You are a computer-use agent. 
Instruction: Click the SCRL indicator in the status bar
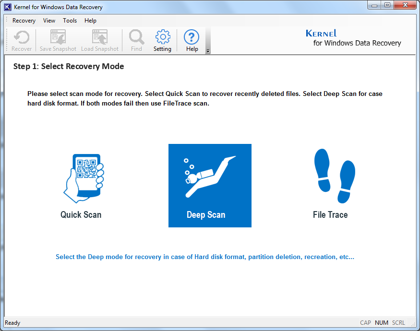(x=398, y=323)
